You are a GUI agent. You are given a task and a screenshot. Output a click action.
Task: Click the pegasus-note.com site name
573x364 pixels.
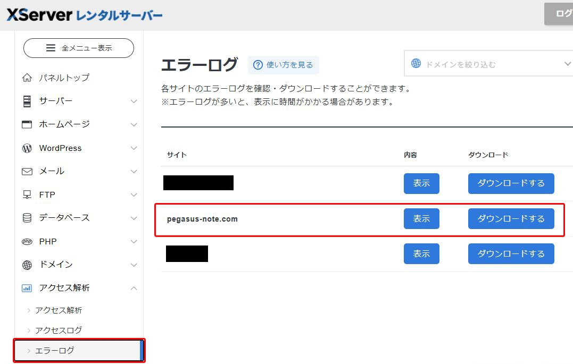(x=202, y=219)
